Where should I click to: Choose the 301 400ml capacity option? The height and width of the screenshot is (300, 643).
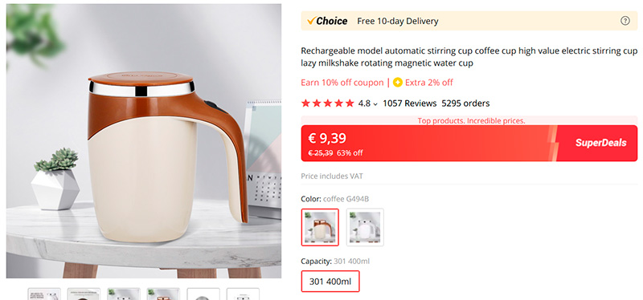click(330, 282)
